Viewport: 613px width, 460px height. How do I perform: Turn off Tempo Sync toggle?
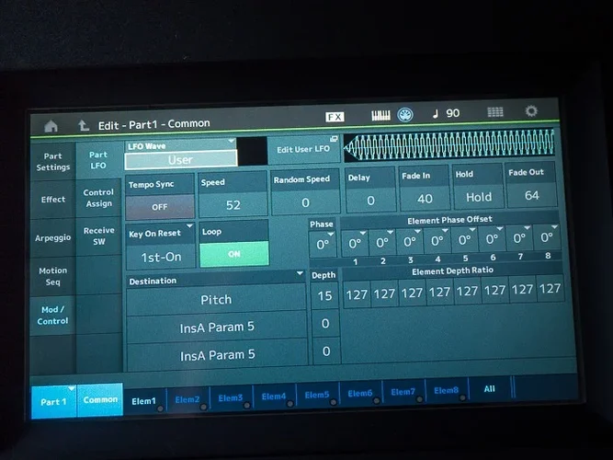(160, 207)
